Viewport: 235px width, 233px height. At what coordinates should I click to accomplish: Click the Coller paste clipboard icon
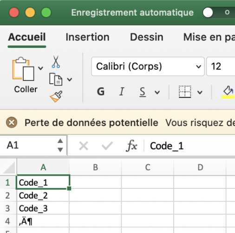pos(23,69)
